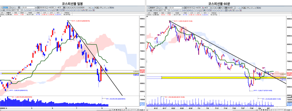Toggle 분 (minute) period in daily chart

[x=72, y=7]
